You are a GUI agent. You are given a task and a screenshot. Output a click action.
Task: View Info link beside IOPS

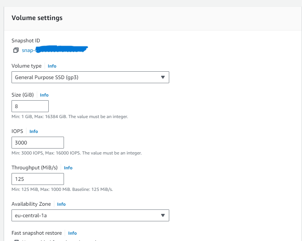click(33, 131)
